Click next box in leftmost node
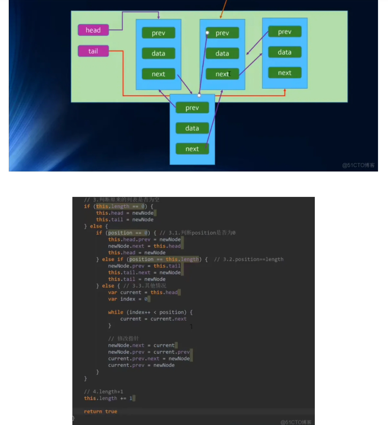The width and height of the screenshot is (388, 425). pos(158,74)
